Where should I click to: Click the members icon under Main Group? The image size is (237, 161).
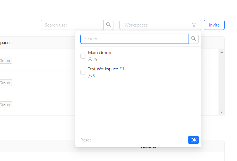90,59
